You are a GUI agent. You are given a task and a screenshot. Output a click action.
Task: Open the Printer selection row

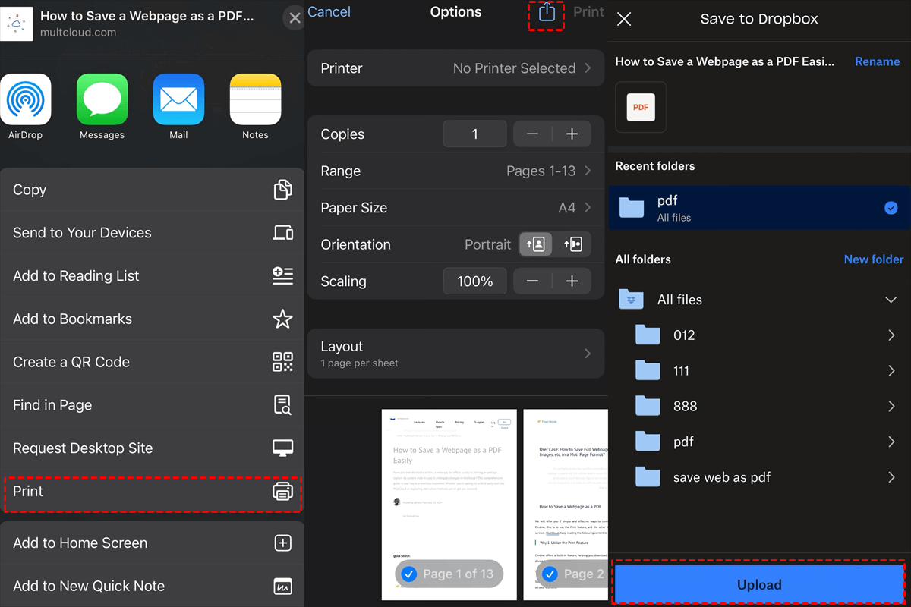point(455,68)
